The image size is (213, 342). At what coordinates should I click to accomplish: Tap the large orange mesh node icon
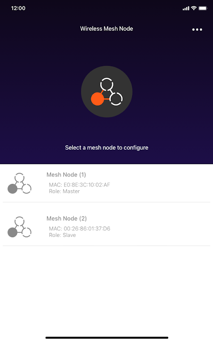pos(107,91)
